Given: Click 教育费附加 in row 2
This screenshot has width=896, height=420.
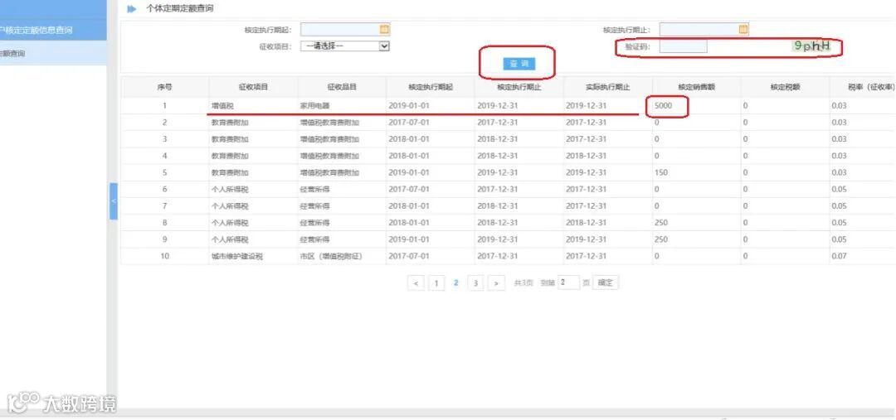Looking at the screenshot, I should click(x=230, y=123).
